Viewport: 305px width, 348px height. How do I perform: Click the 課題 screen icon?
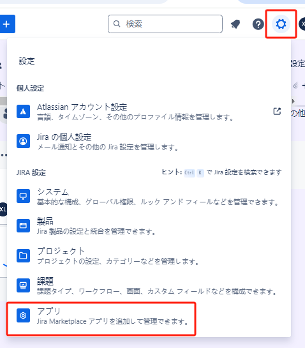point(24,285)
